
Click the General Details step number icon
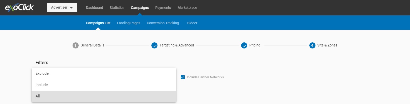tap(76, 45)
